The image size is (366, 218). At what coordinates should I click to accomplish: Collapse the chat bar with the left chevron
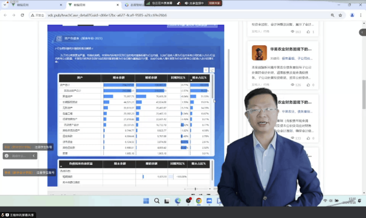point(34,156)
